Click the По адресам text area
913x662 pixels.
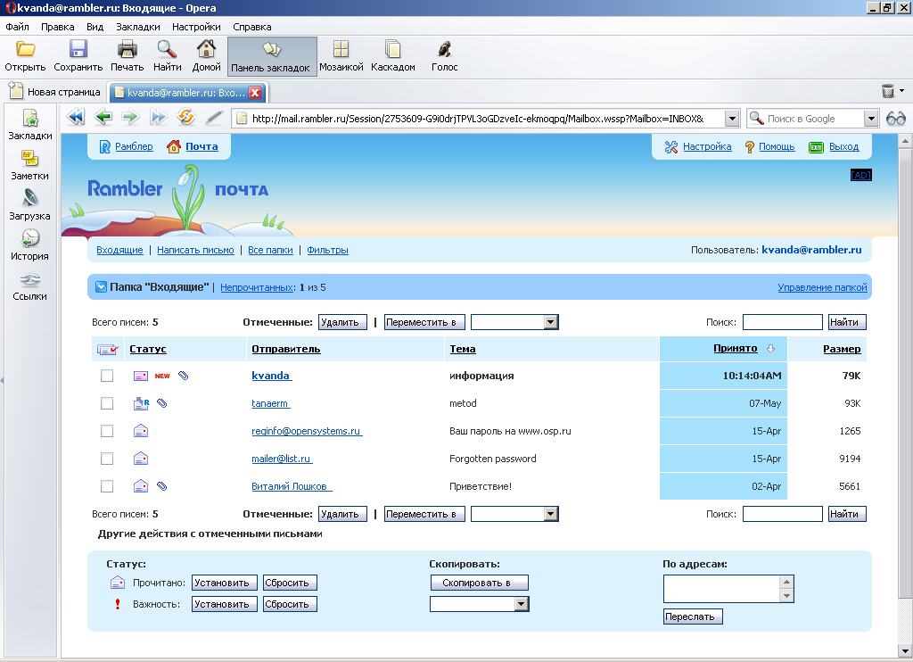pyautogui.click(x=721, y=589)
